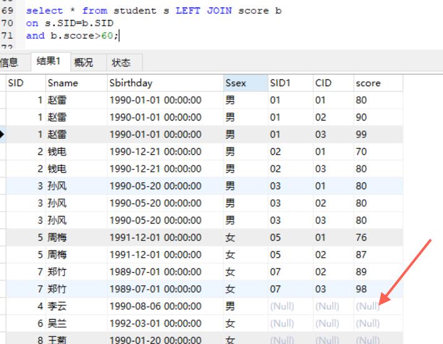The height and width of the screenshot is (344, 443).
Task: Click SID cell 6 in 吴兰 row
Action: coord(26,323)
